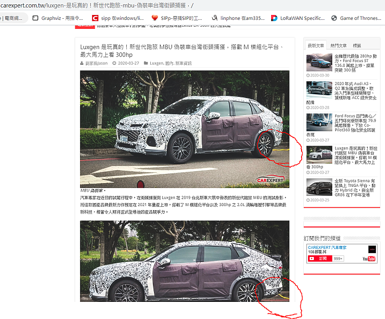The height and width of the screenshot is (319, 385).
Task: Open the Toyota Sienna sidebar article
Action: 355,188
